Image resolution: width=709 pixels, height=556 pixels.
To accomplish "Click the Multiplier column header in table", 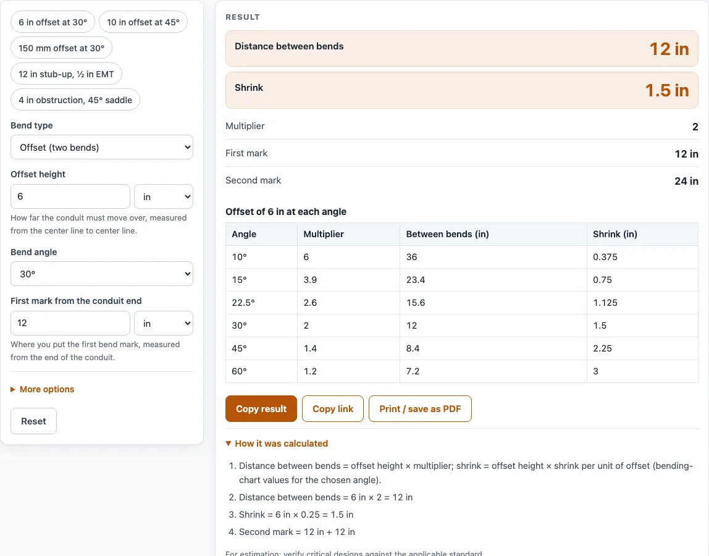I will click(x=348, y=234).
